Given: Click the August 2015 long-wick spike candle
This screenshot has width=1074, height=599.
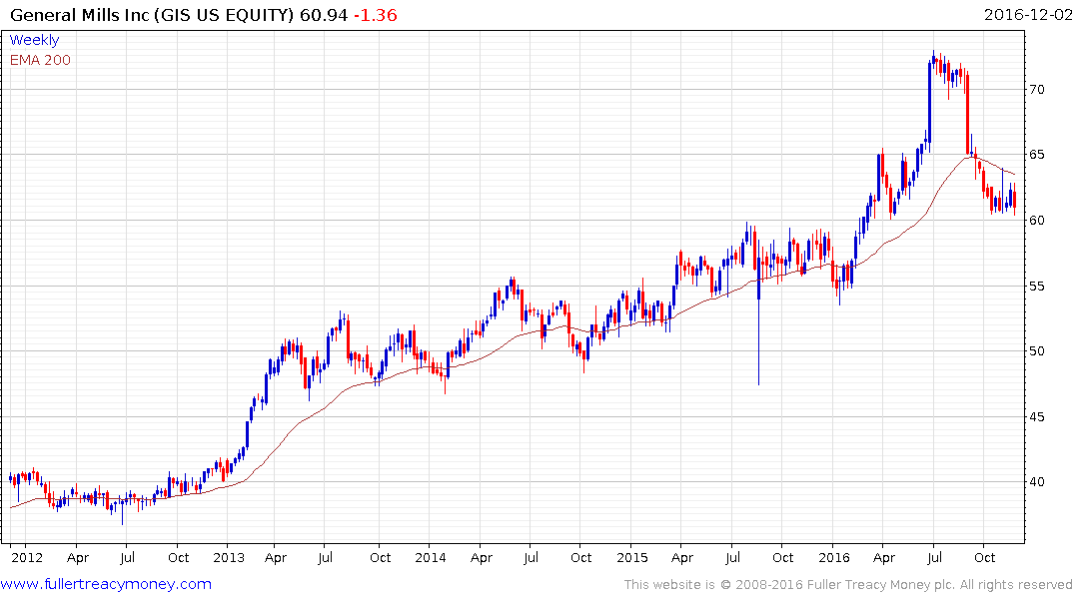Looking at the screenshot, I should click(759, 310).
